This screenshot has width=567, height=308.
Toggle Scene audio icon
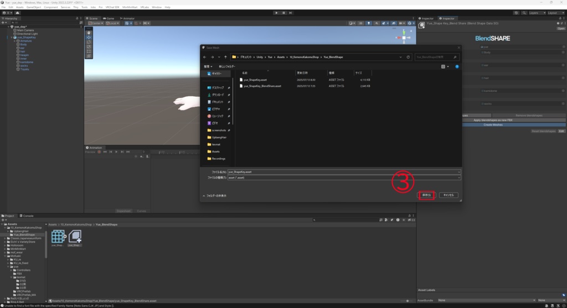(376, 23)
